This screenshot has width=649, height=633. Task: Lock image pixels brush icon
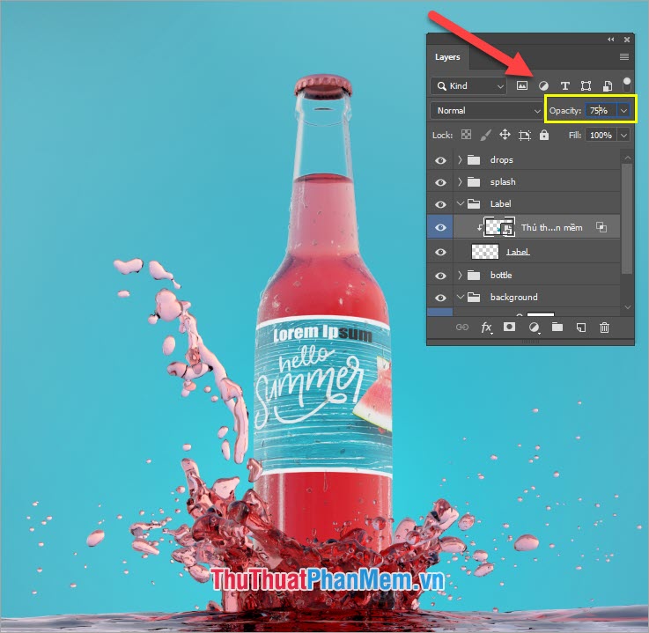[x=486, y=135]
